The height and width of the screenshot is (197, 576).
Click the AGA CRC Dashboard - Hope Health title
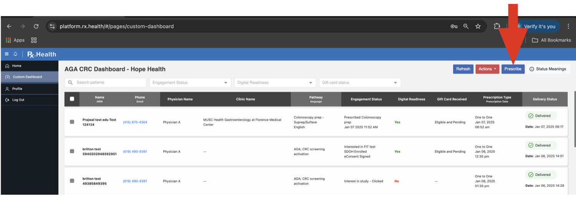(x=115, y=69)
